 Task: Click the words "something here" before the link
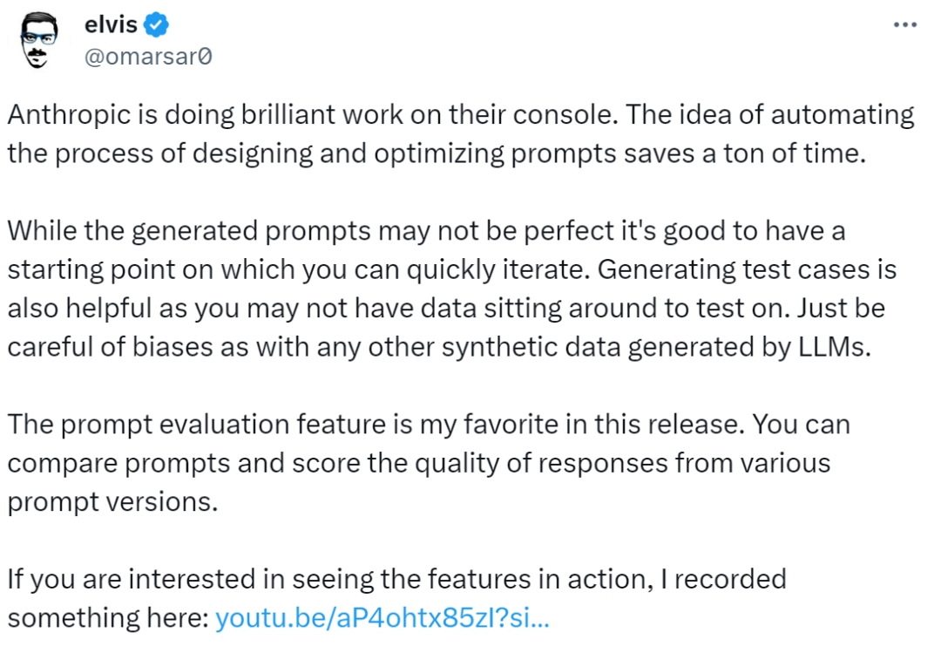point(107,618)
